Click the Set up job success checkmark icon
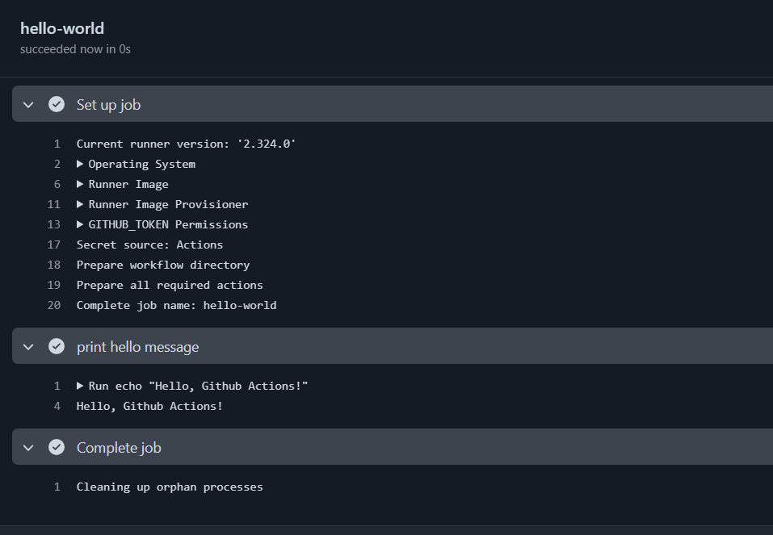Image resolution: width=773 pixels, height=535 pixels. (57, 104)
